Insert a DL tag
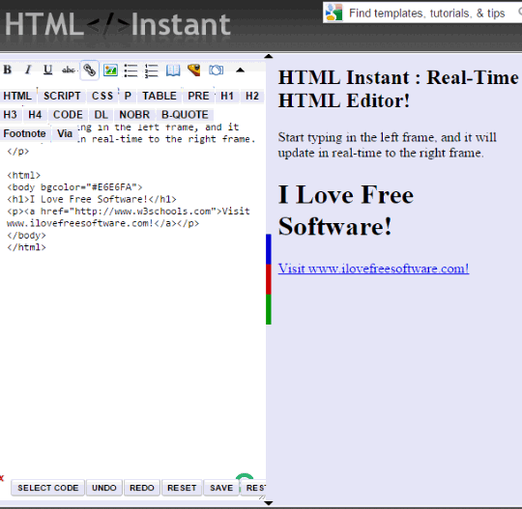Image resolution: width=522 pixels, height=509 pixels. (x=101, y=115)
